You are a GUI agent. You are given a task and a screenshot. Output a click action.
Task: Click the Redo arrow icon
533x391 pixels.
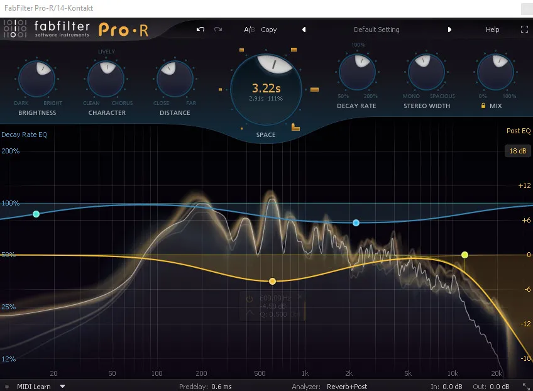point(218,30)
